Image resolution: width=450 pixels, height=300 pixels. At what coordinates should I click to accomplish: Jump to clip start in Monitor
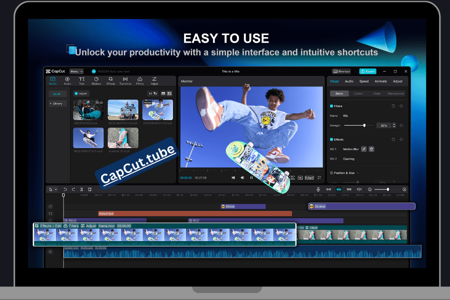(233, 177)
